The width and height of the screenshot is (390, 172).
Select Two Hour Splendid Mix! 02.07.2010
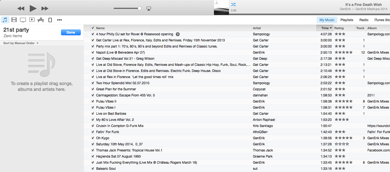coord(123,83)
